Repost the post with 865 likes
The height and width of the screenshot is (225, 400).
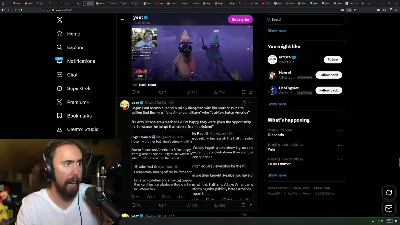162,92
